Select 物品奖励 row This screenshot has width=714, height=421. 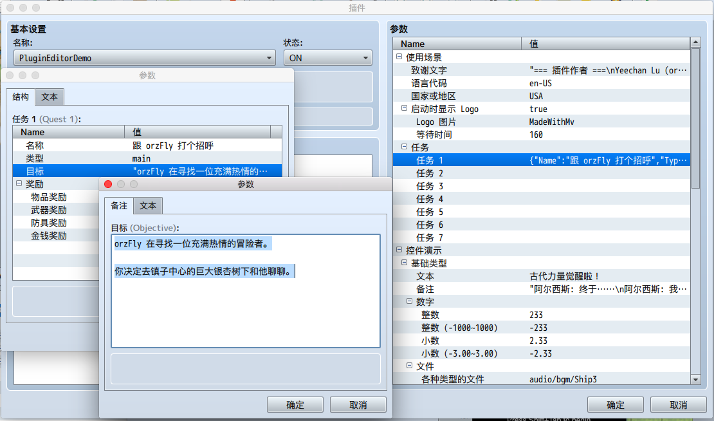coord(56,197)
